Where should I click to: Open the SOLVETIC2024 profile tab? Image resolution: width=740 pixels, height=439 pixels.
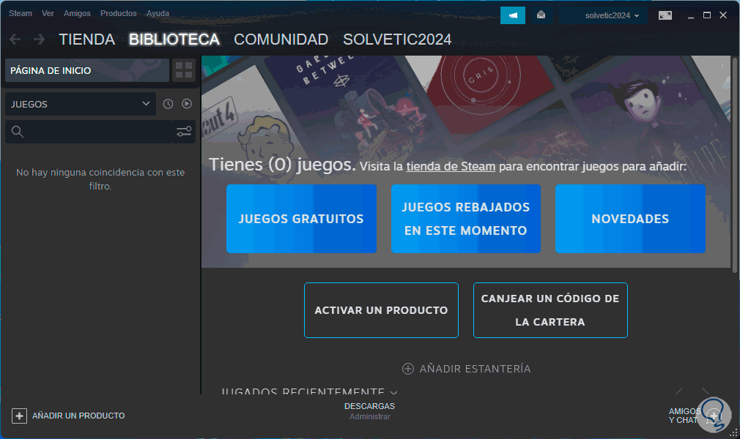(397, 39)
